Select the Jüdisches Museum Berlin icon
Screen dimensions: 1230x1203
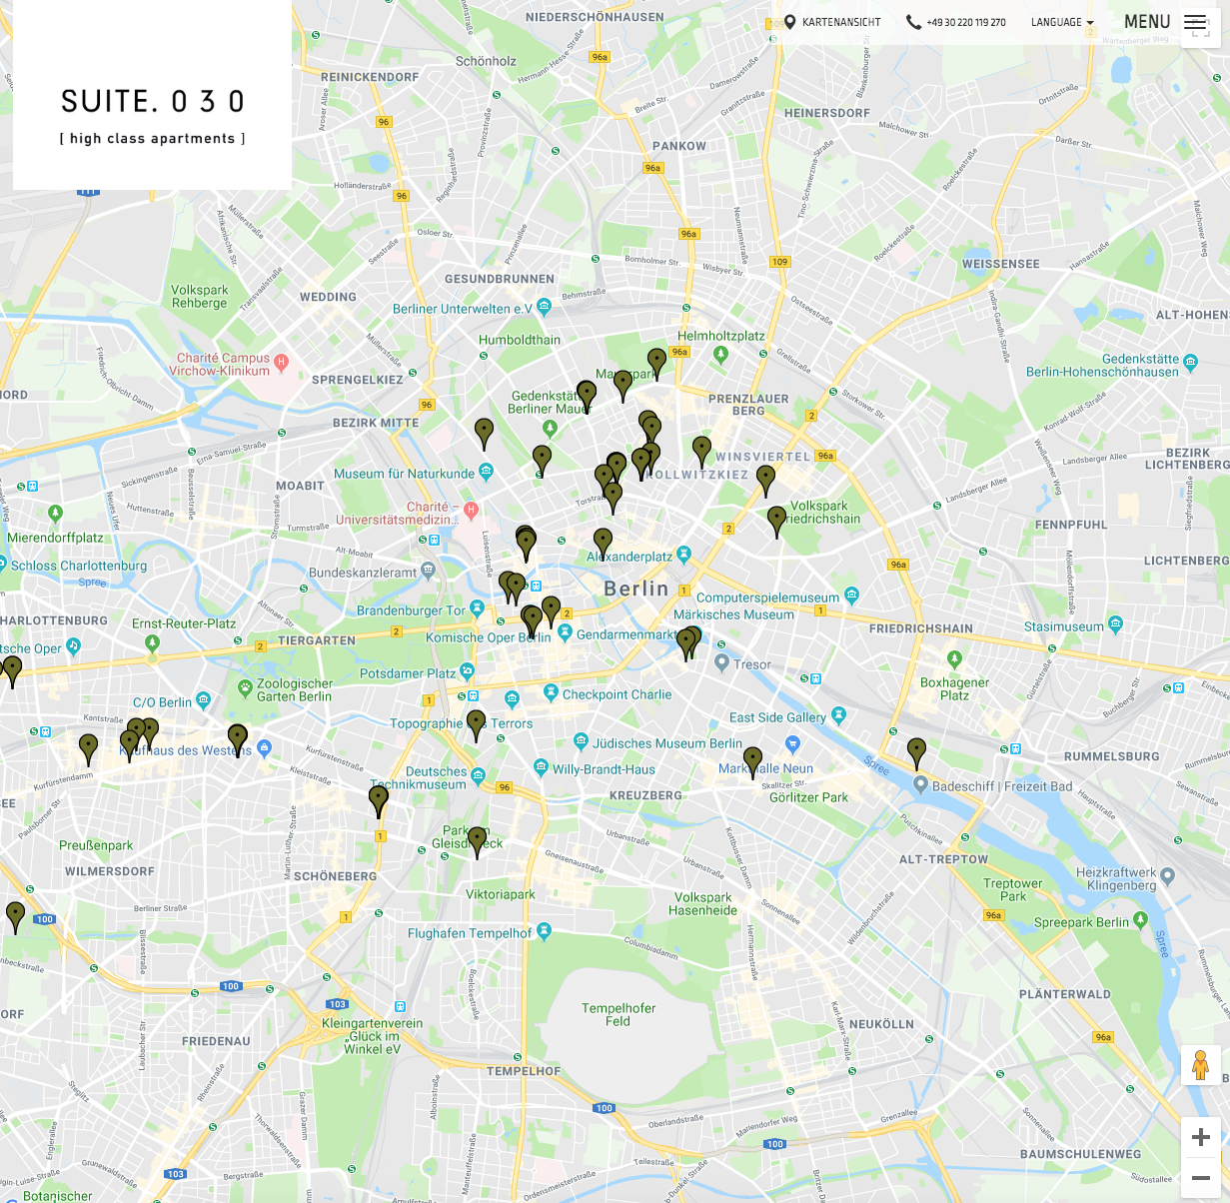click(582, 741)
